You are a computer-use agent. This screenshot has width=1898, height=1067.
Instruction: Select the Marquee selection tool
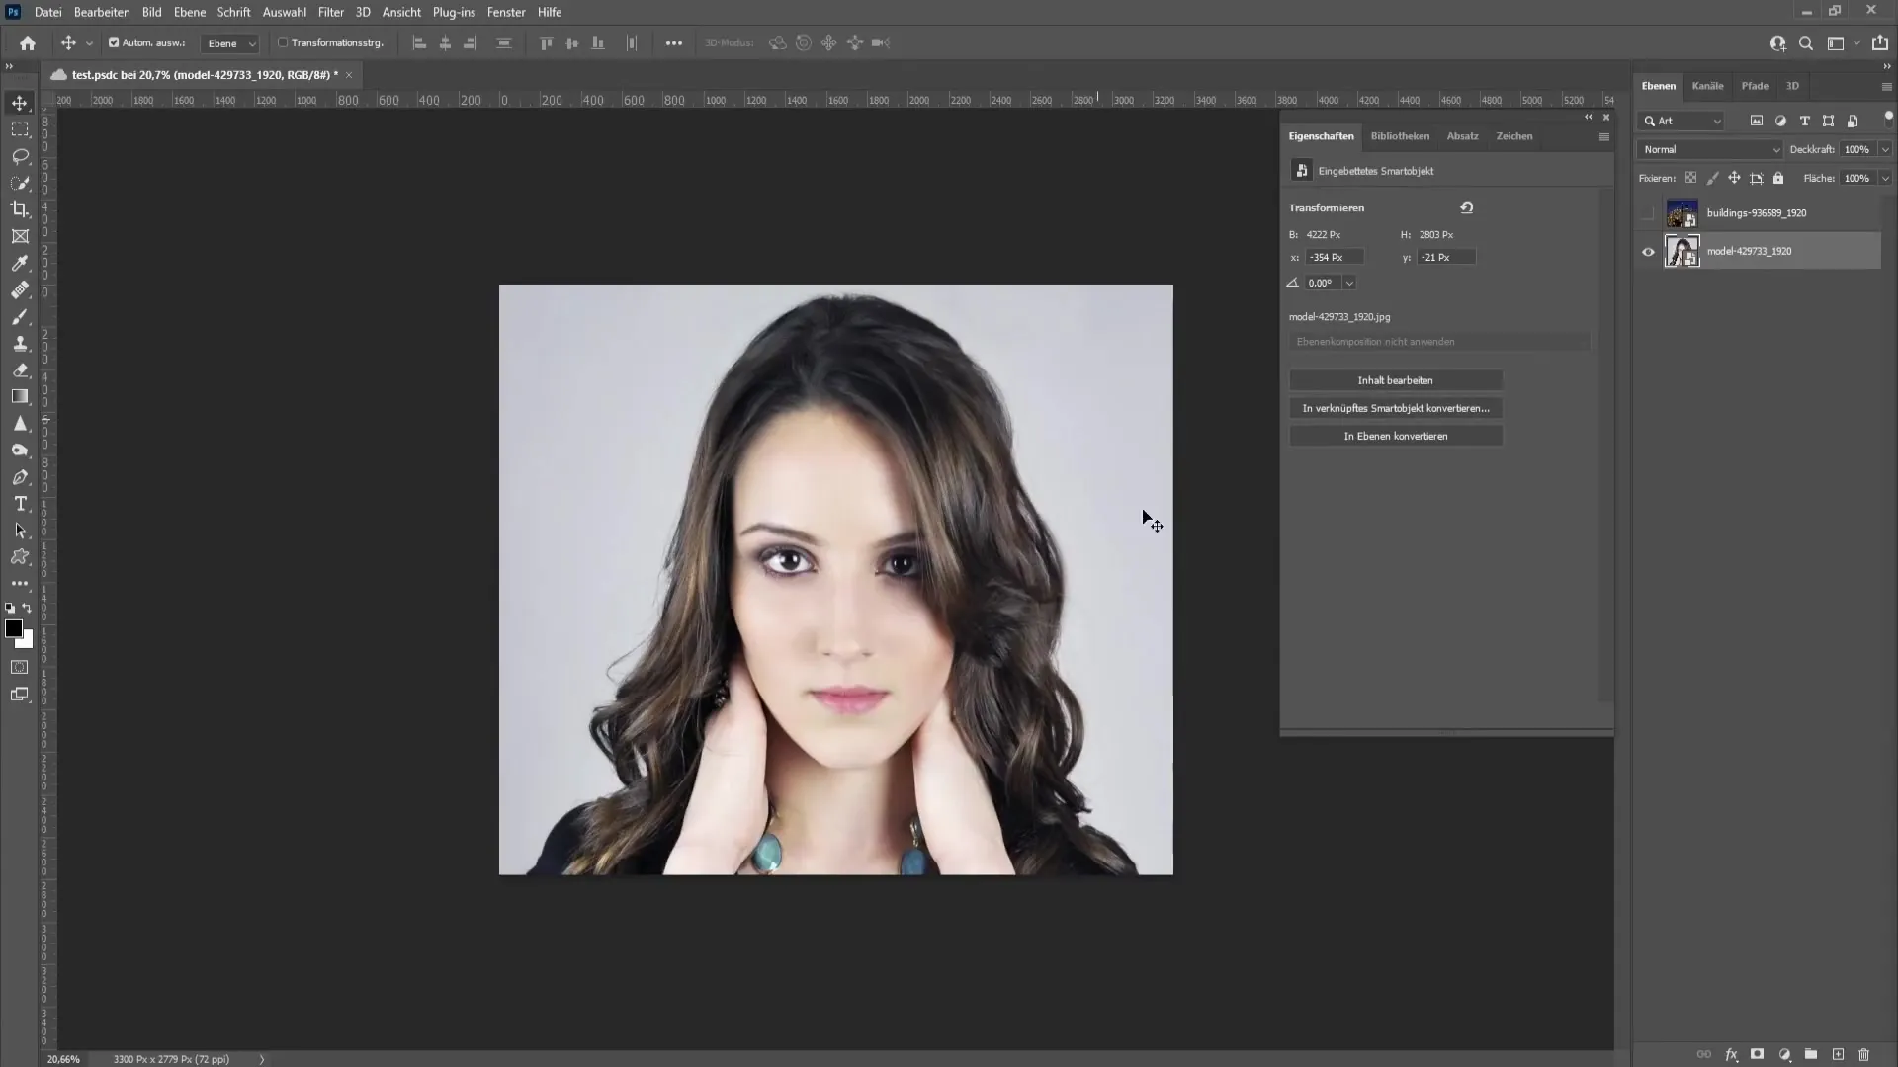point(20,129)
